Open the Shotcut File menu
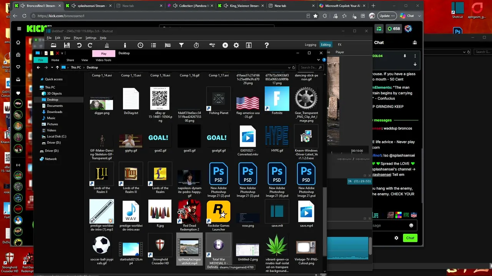 pos(49,38)
